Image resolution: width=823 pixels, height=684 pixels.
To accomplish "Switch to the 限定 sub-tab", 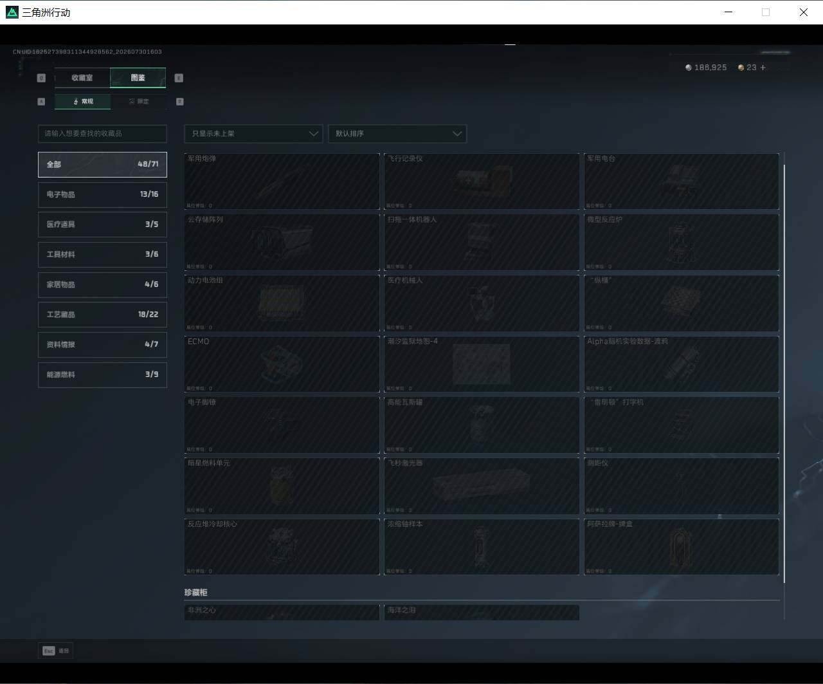I will (138, 102).
